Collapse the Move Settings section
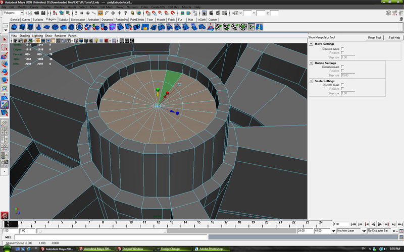This screenshot has width=404, height=252. tap(311, 44)
